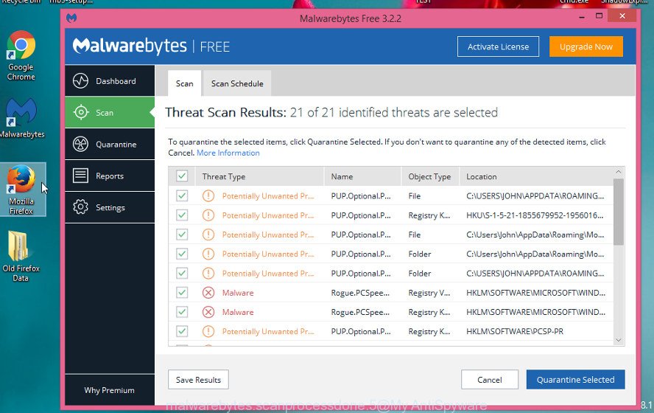Click the Scan crosshair icon
This screenshot has width=654, height=413.
pos(80,112)
